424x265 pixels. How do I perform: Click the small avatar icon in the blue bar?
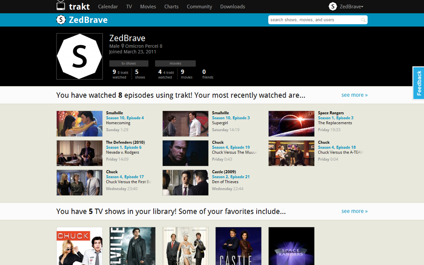[61, 20]
